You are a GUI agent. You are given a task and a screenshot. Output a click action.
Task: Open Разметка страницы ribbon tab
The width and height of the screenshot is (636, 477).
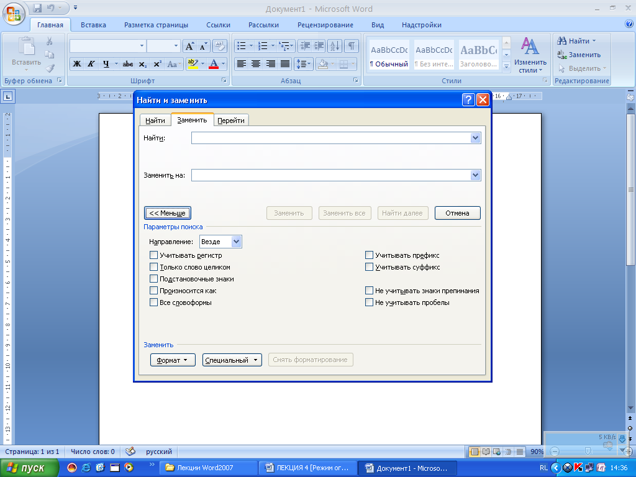point(156,25)
